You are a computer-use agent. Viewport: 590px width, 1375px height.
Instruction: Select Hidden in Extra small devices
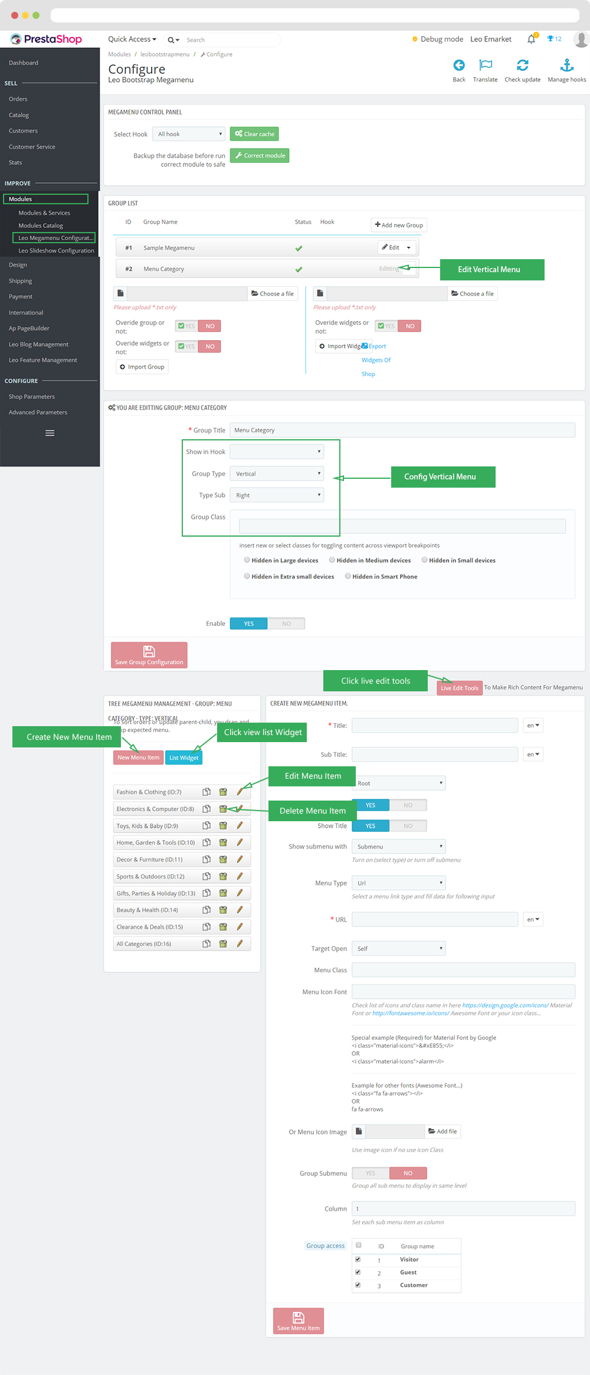[247, 576]
